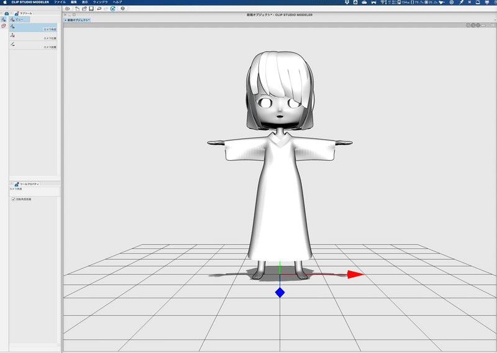Toggle the 回転角度吸着 checkbox
Viewport: 497px width, 353px height.
click(14, 199)
